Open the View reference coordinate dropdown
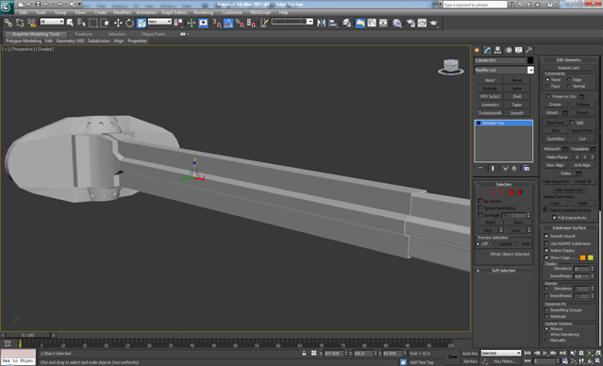Screen dimensions: 603x366 (x=159, y=22)
